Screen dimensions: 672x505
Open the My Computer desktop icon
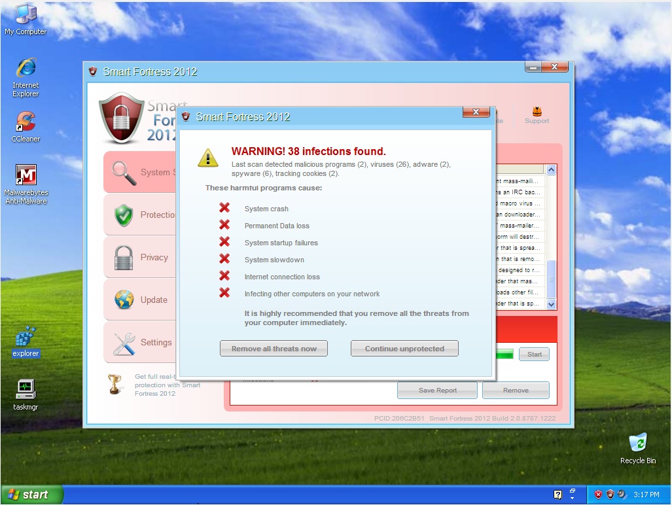[26, 19]
